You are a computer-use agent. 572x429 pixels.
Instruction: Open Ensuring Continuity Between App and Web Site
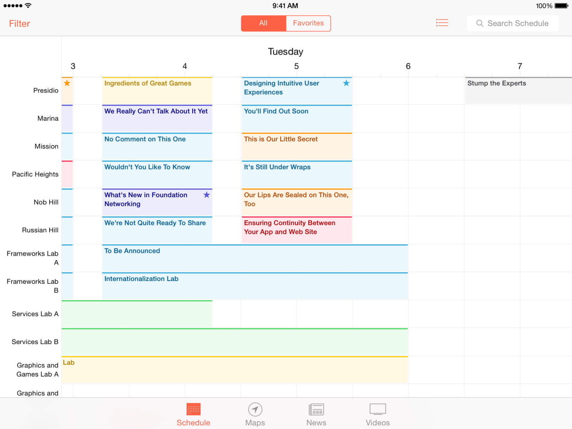(x=297, y=230)
